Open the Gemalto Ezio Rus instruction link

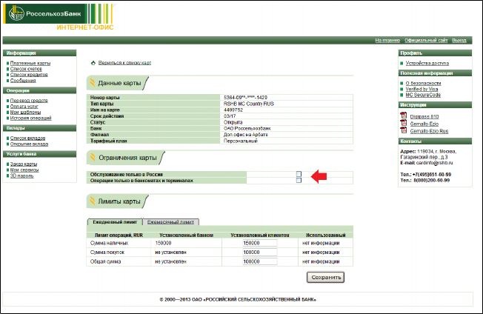click(x=429, y=131)
